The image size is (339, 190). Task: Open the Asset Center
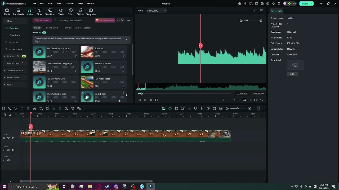[42, 21]
